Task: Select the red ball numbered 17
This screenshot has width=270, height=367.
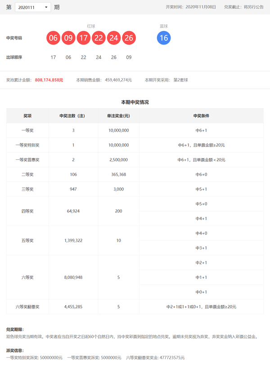Action: tap(84, 38)
